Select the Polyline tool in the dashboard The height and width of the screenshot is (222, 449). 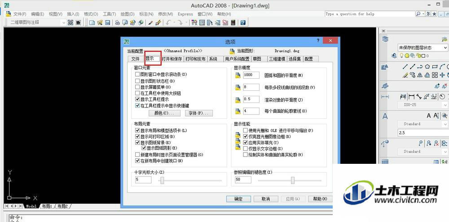click(x=420, y=67)
